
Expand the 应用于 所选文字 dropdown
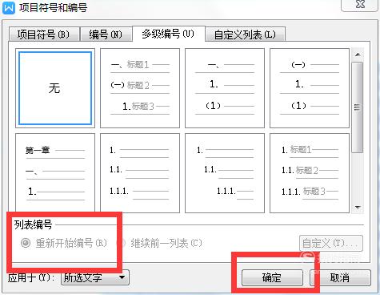[x=95, y=277]
